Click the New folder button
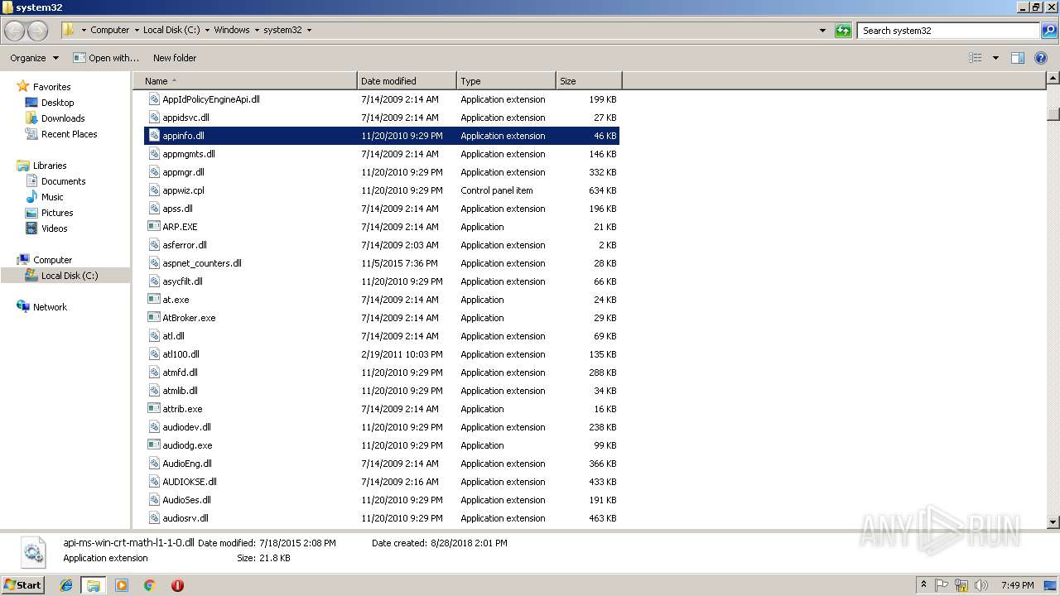Screen dimensions: 1060x596 click(175, 58)
